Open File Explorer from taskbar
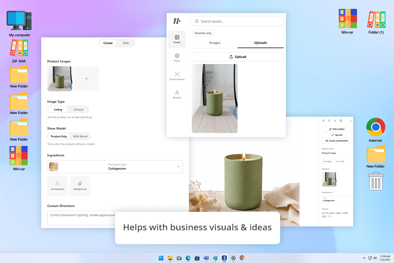 170,258
